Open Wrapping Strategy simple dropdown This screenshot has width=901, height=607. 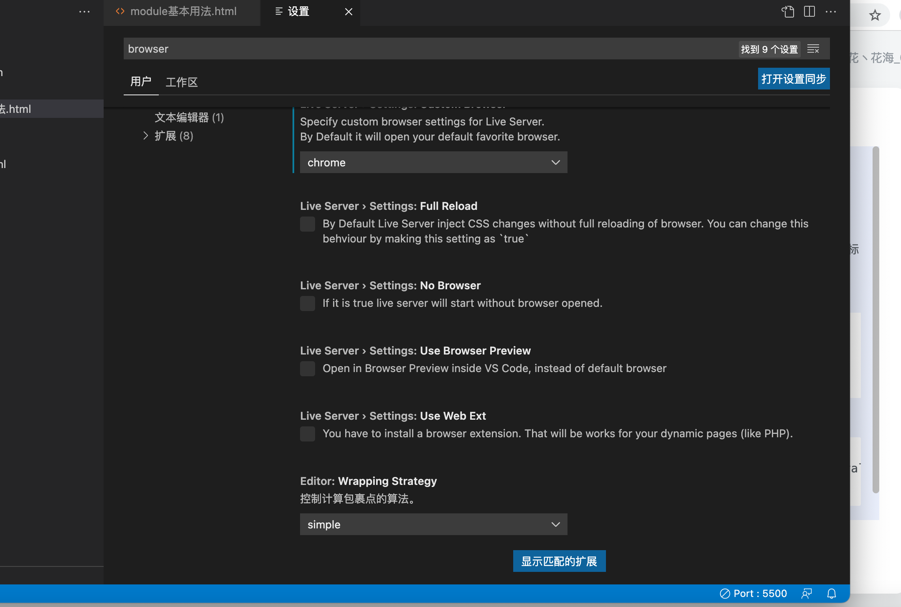coord(433,525)
